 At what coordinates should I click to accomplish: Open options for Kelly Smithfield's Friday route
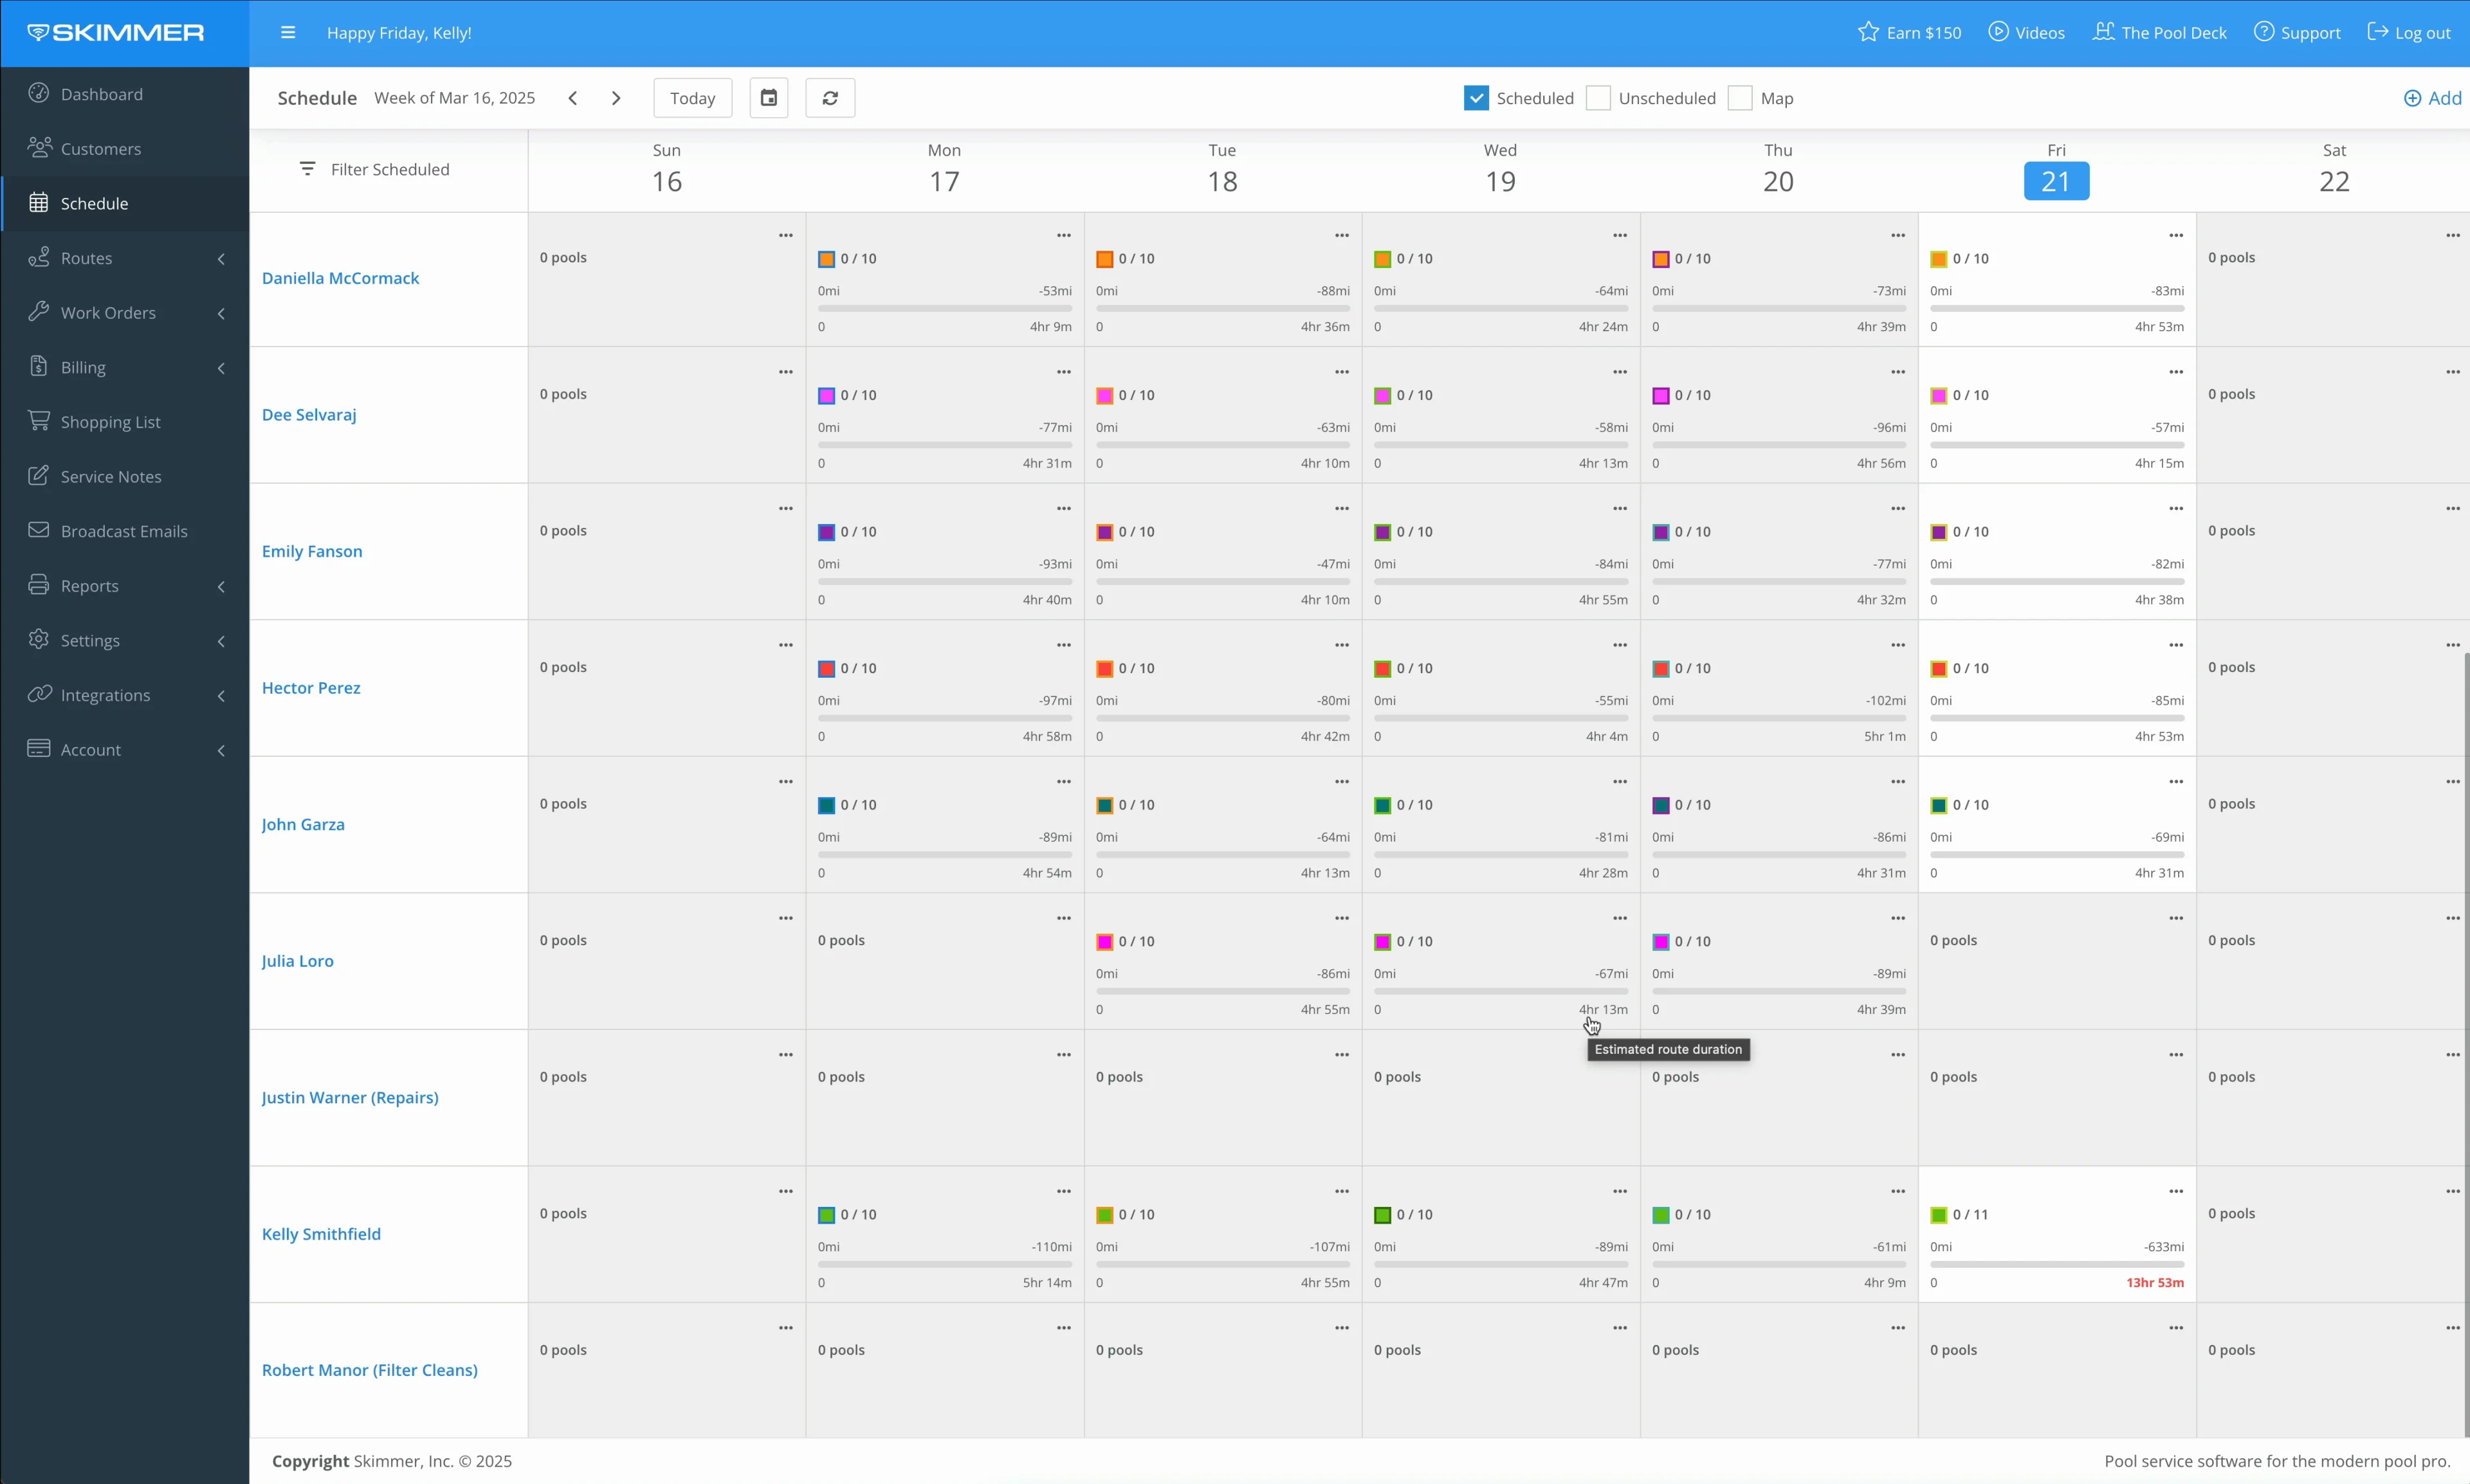coord(2176,1191)
